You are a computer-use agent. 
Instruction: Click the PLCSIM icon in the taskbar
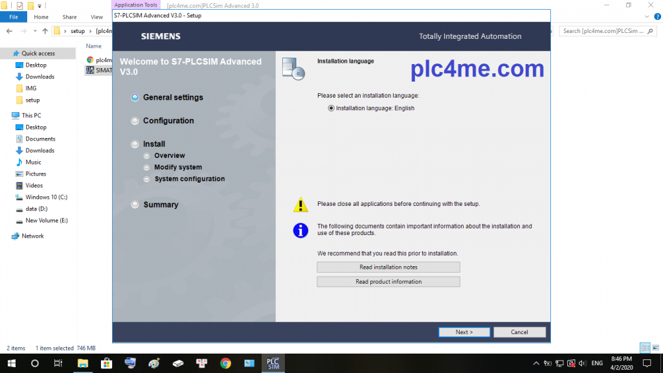[273, 363]
